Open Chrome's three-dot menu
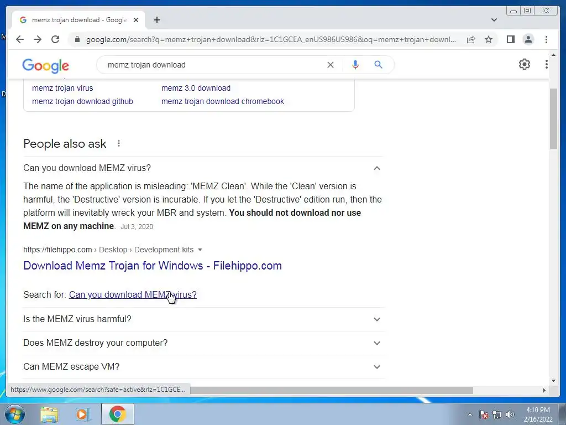 coord(546,39)
